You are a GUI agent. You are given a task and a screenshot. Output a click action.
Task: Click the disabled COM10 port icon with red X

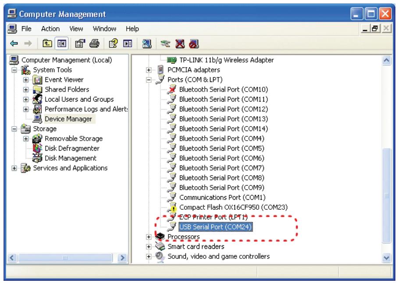click(172, 89)
